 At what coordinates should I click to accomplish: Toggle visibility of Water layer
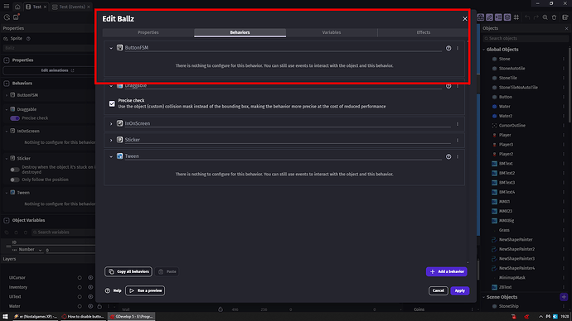click(90, 306)
